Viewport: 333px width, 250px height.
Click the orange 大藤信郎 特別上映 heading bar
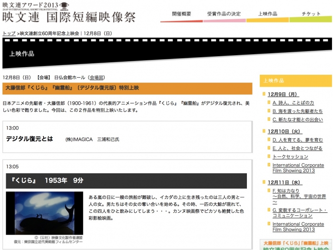(127, 89)
